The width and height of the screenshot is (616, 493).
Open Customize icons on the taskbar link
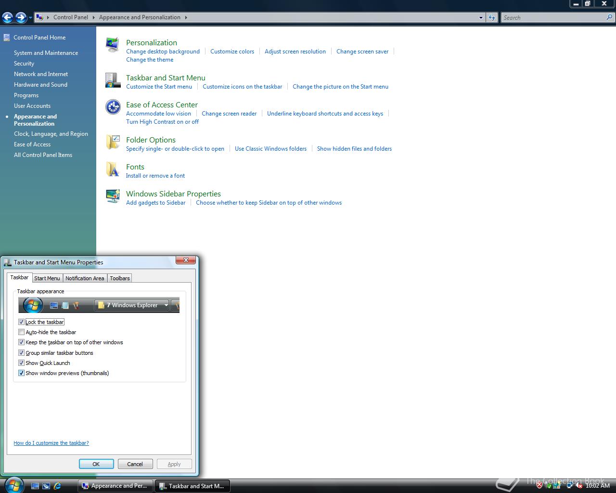pos(243,87)
